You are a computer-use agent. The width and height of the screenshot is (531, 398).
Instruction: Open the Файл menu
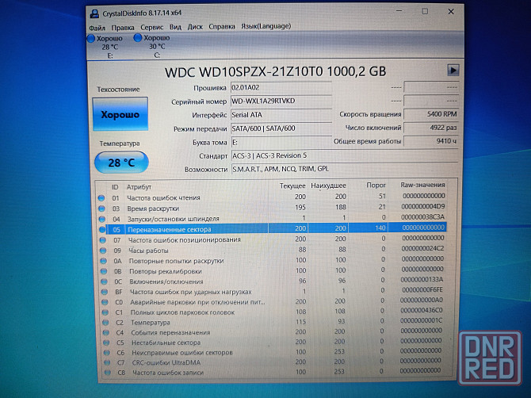click(97, 28)
